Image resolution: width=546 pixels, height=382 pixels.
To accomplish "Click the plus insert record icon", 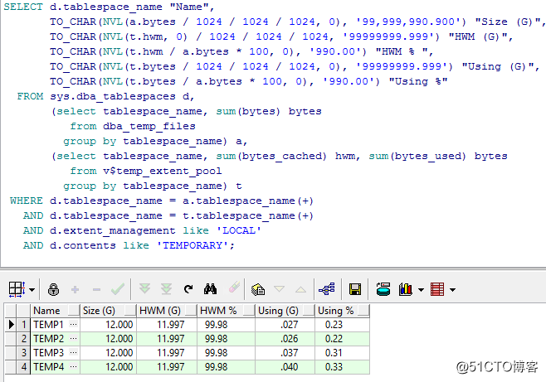I will pos(75,289).
